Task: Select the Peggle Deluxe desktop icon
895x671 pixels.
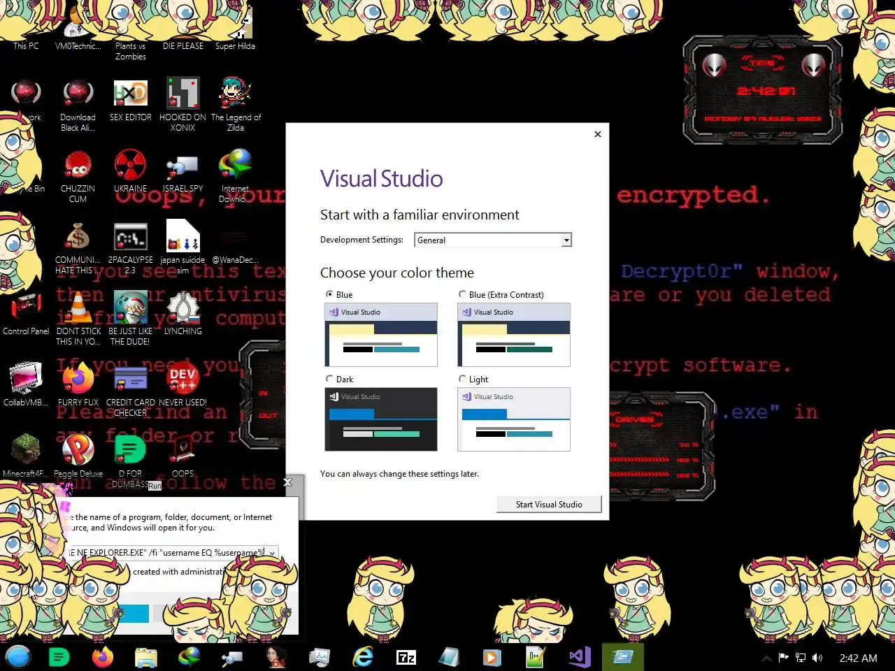Action: point(78,456)
